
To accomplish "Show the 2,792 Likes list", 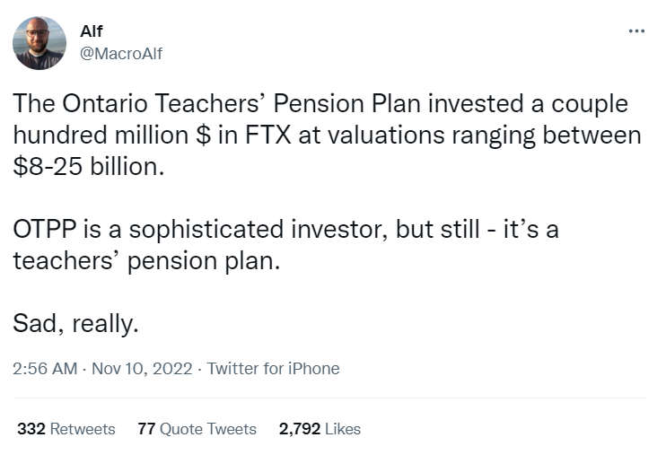I will click(x=320, y=429).
